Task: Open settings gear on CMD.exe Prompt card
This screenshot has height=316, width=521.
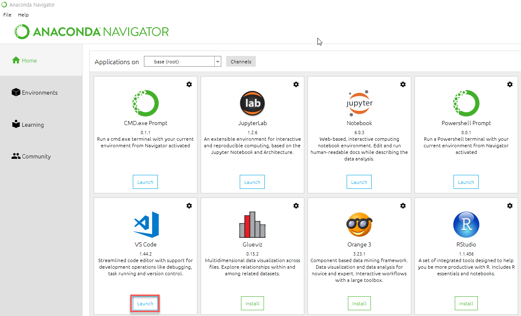Action: coord(189,84)
